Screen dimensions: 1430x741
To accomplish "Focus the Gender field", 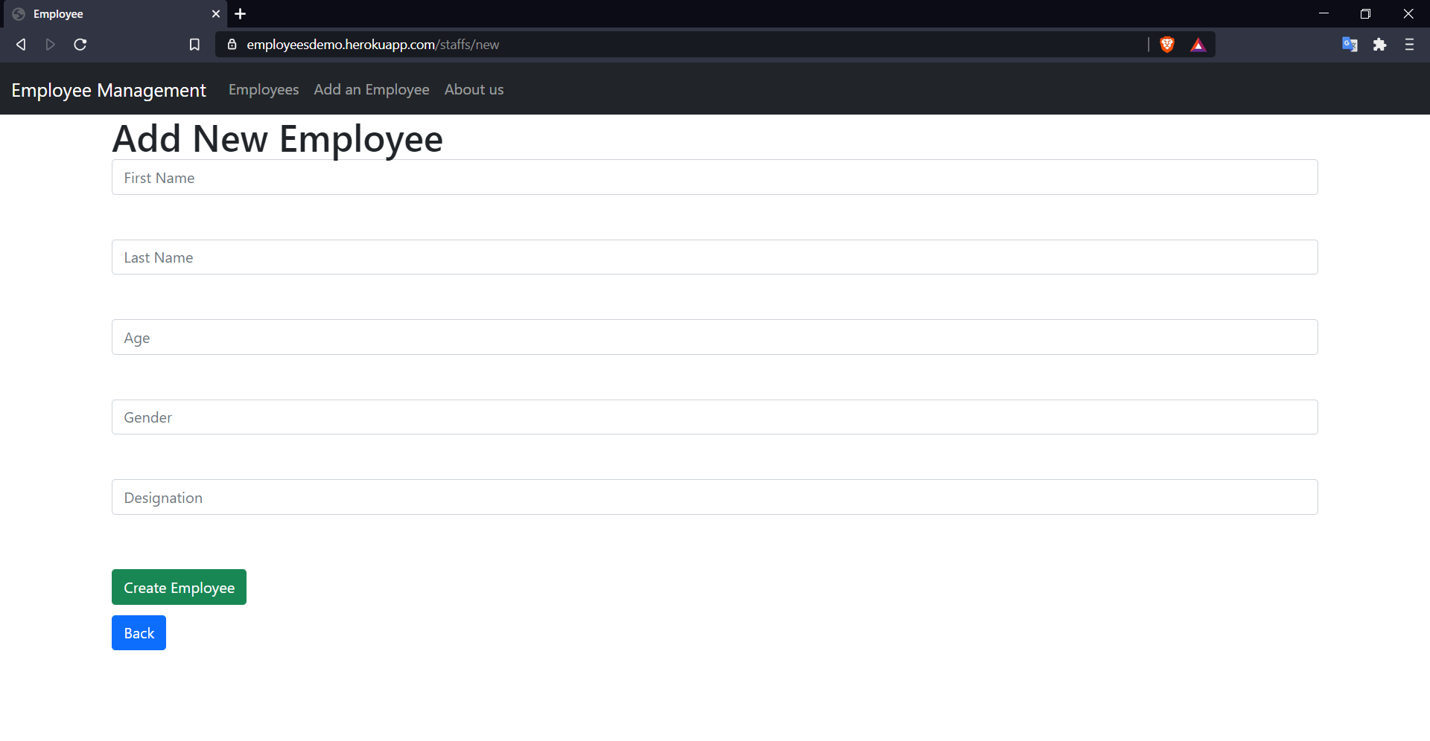I will coord(715,417).
